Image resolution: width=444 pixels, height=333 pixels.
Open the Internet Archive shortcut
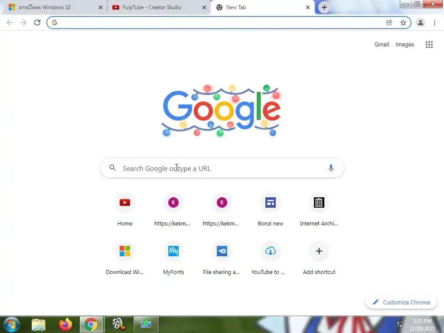[319, 209]
